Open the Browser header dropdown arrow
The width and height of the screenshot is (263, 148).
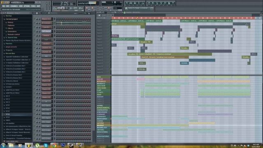31,13
